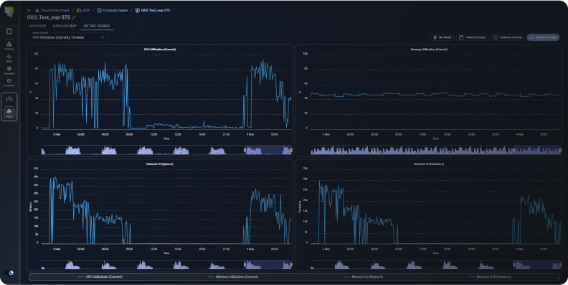Click inside the Network IO (Bytes/s) chart
Screen dimensions: 568x285
[166, 206]
